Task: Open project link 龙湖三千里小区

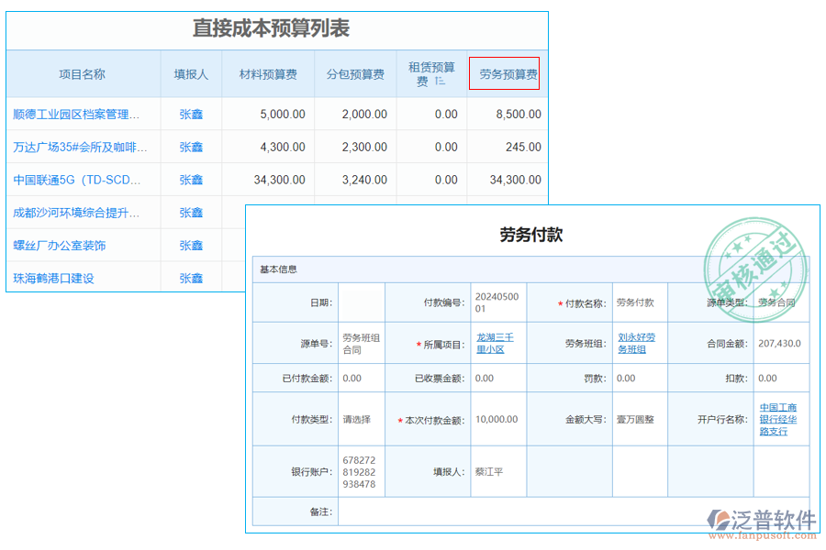Action: [x=497, y=343]
